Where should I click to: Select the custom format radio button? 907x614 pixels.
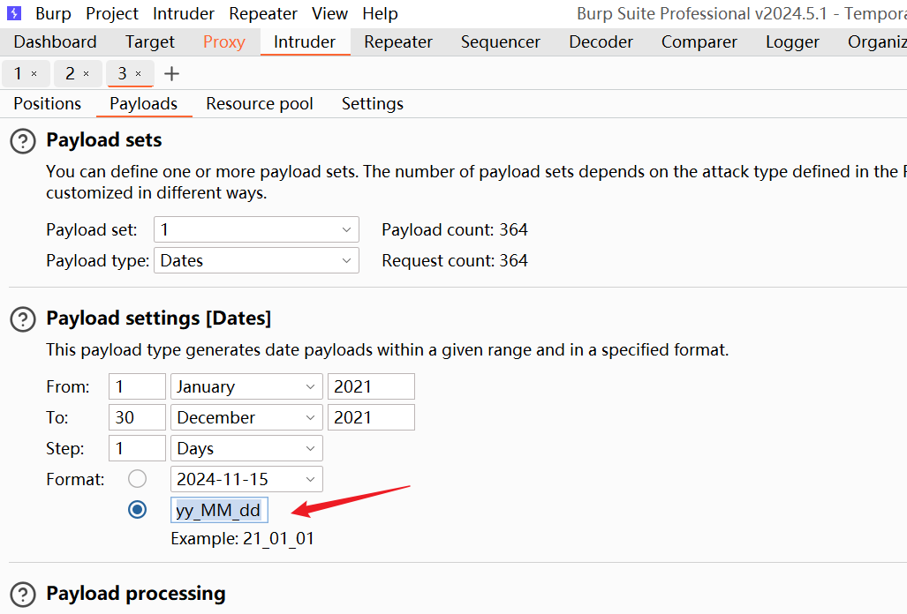point(138,510)
